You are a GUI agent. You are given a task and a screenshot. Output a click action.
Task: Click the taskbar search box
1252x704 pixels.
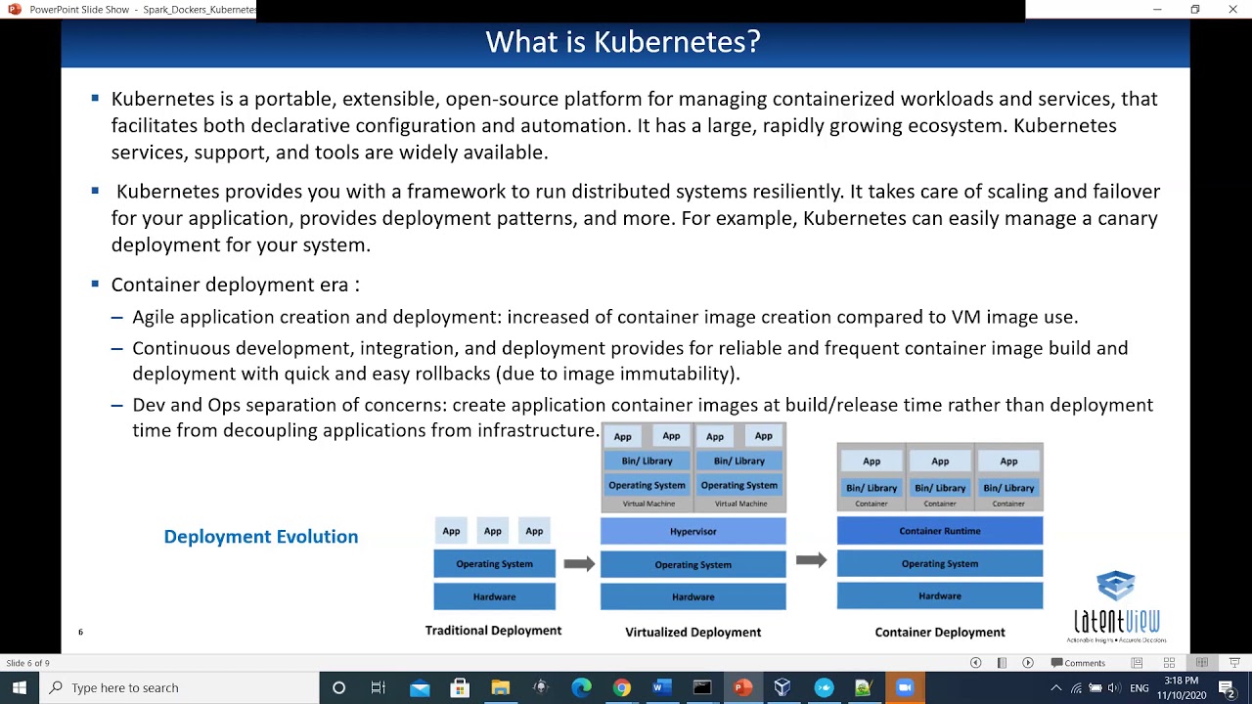pos(179,687)
